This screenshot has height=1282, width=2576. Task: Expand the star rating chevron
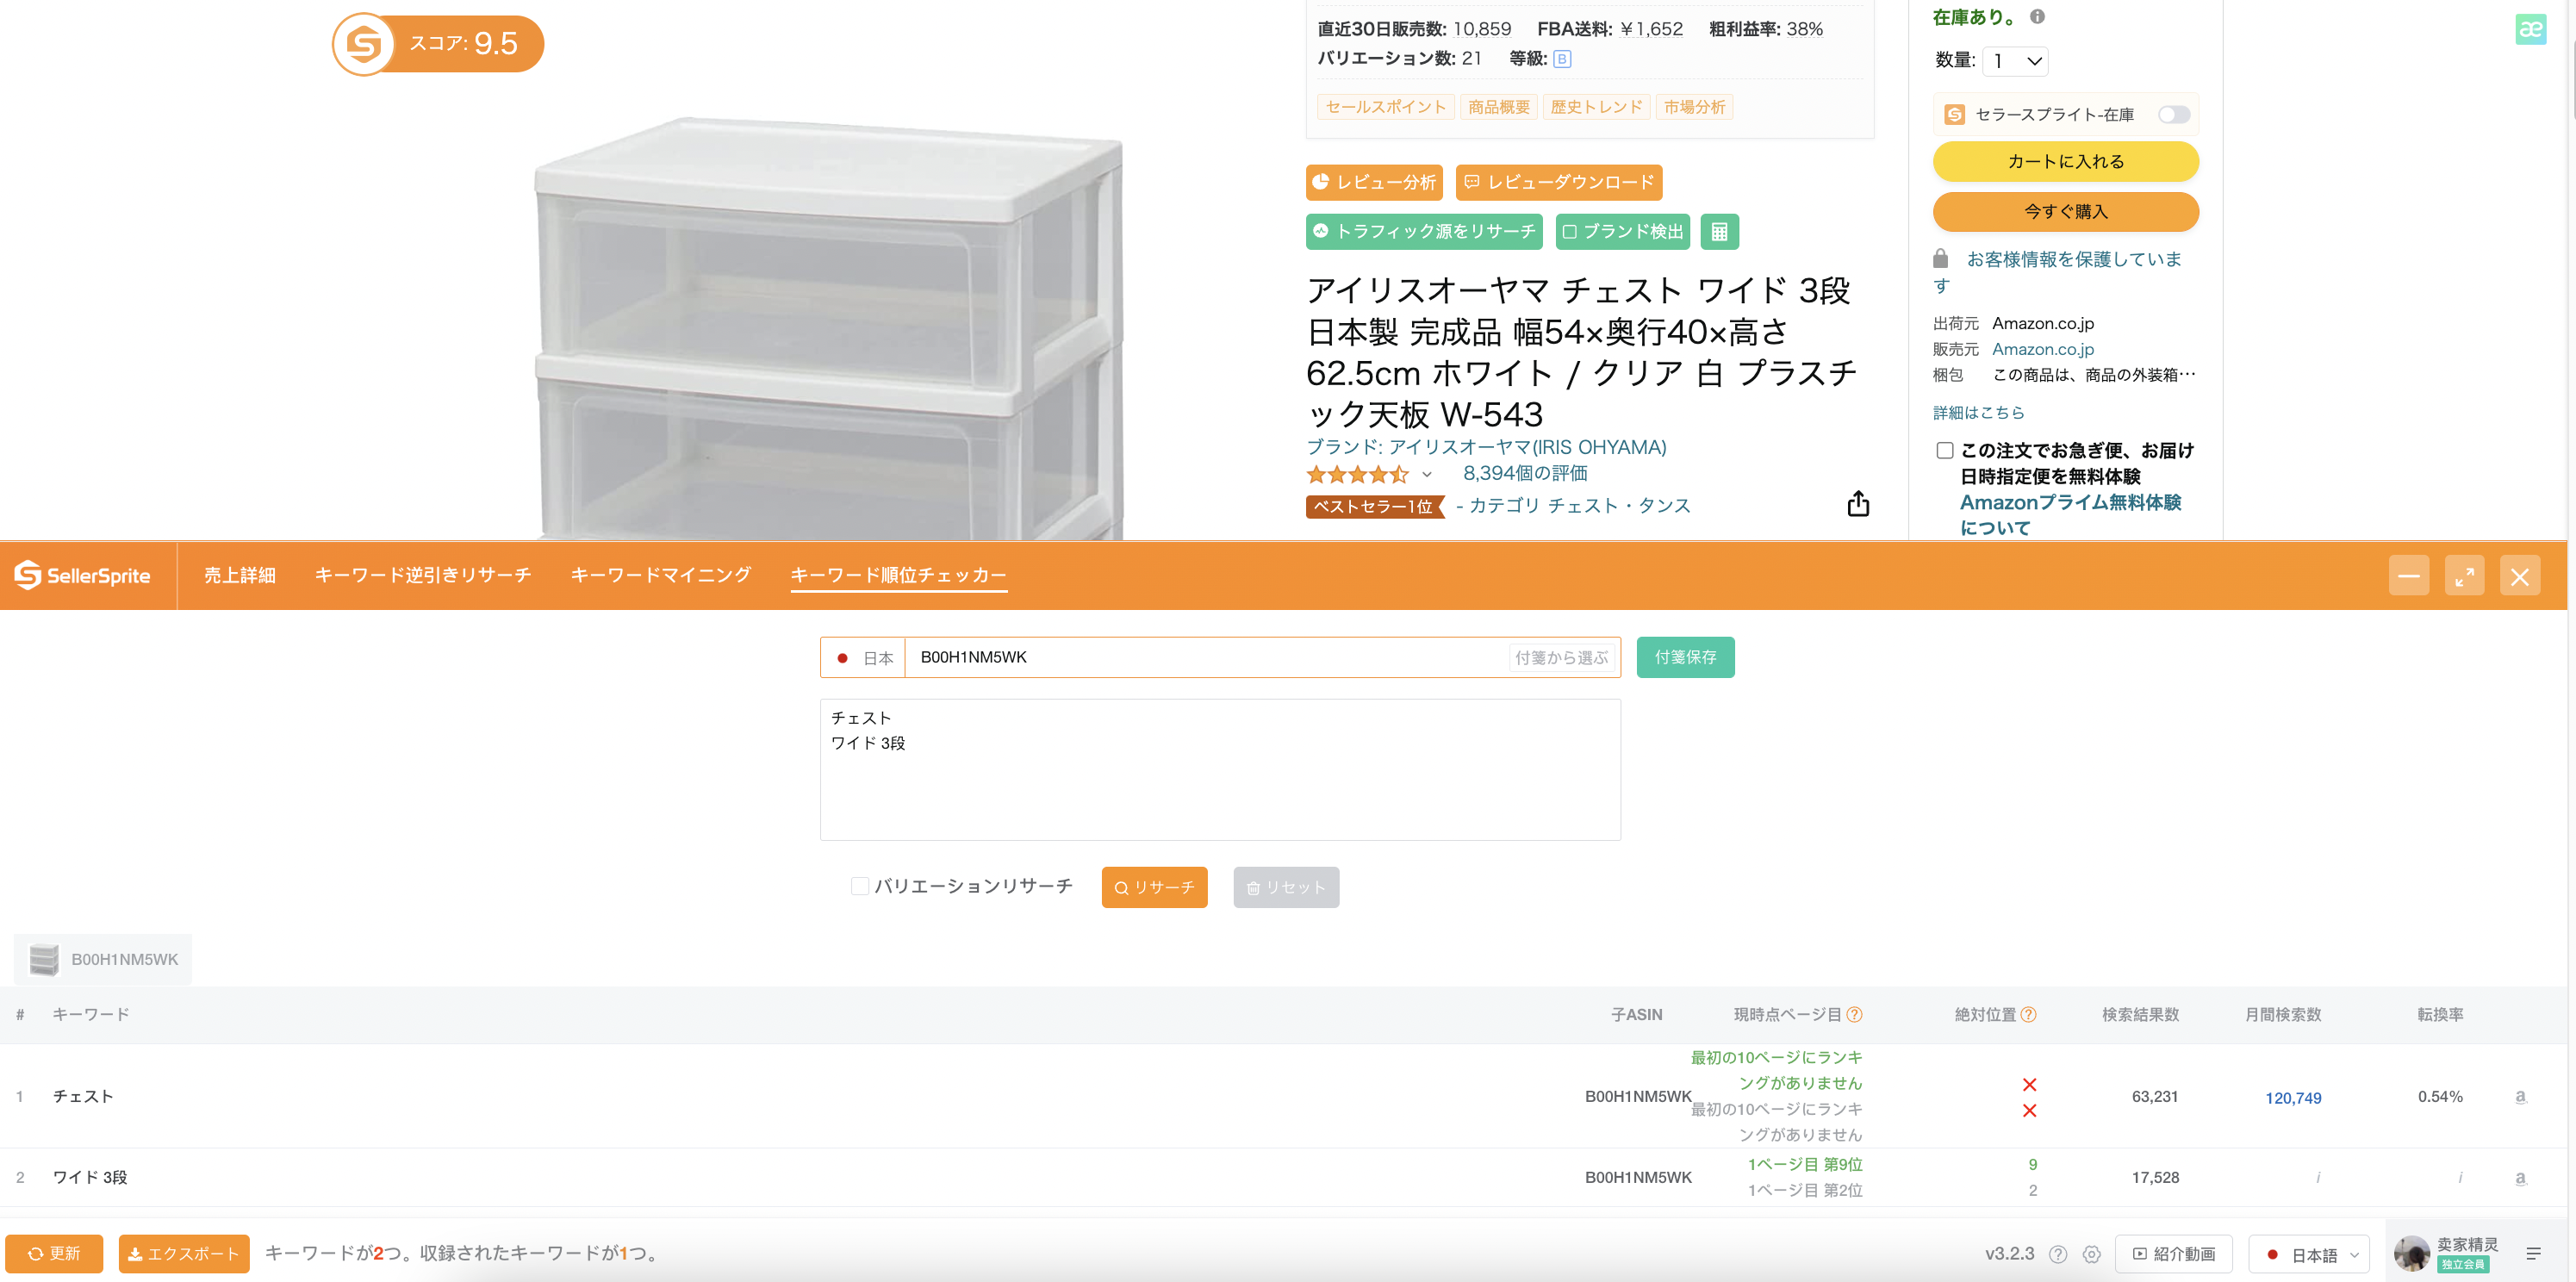point(1427,475)
